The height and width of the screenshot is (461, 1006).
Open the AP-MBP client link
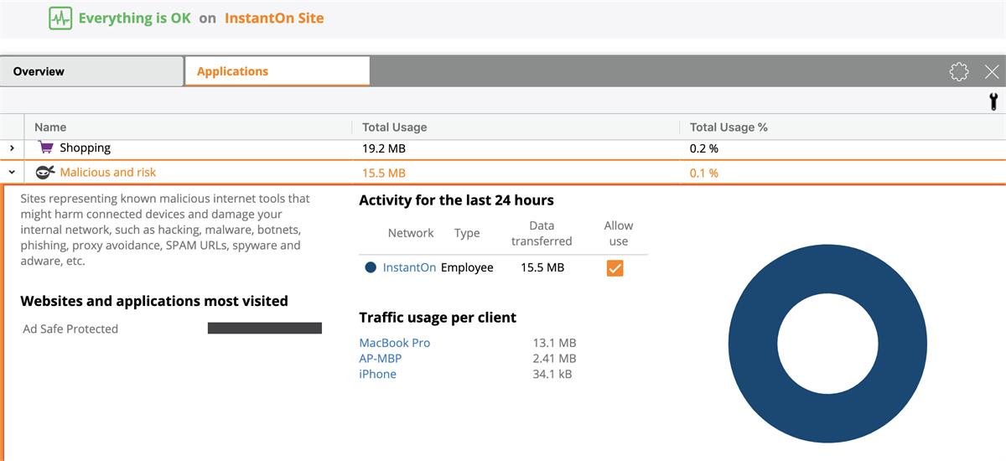pyautogui.click(x=380, y=359)
